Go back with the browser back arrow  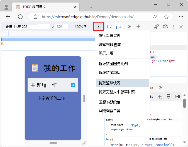[x=8, y=17]
